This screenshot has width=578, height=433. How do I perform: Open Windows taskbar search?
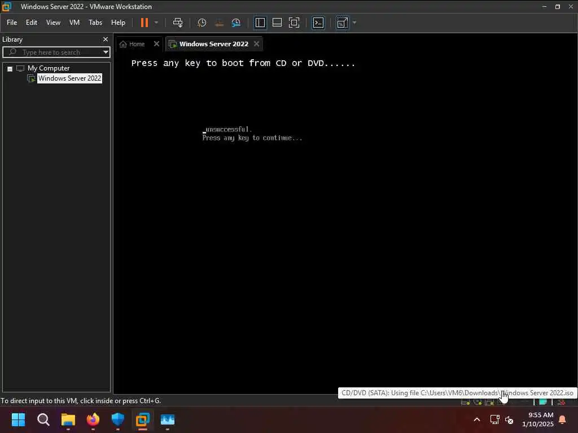(43, 419)
